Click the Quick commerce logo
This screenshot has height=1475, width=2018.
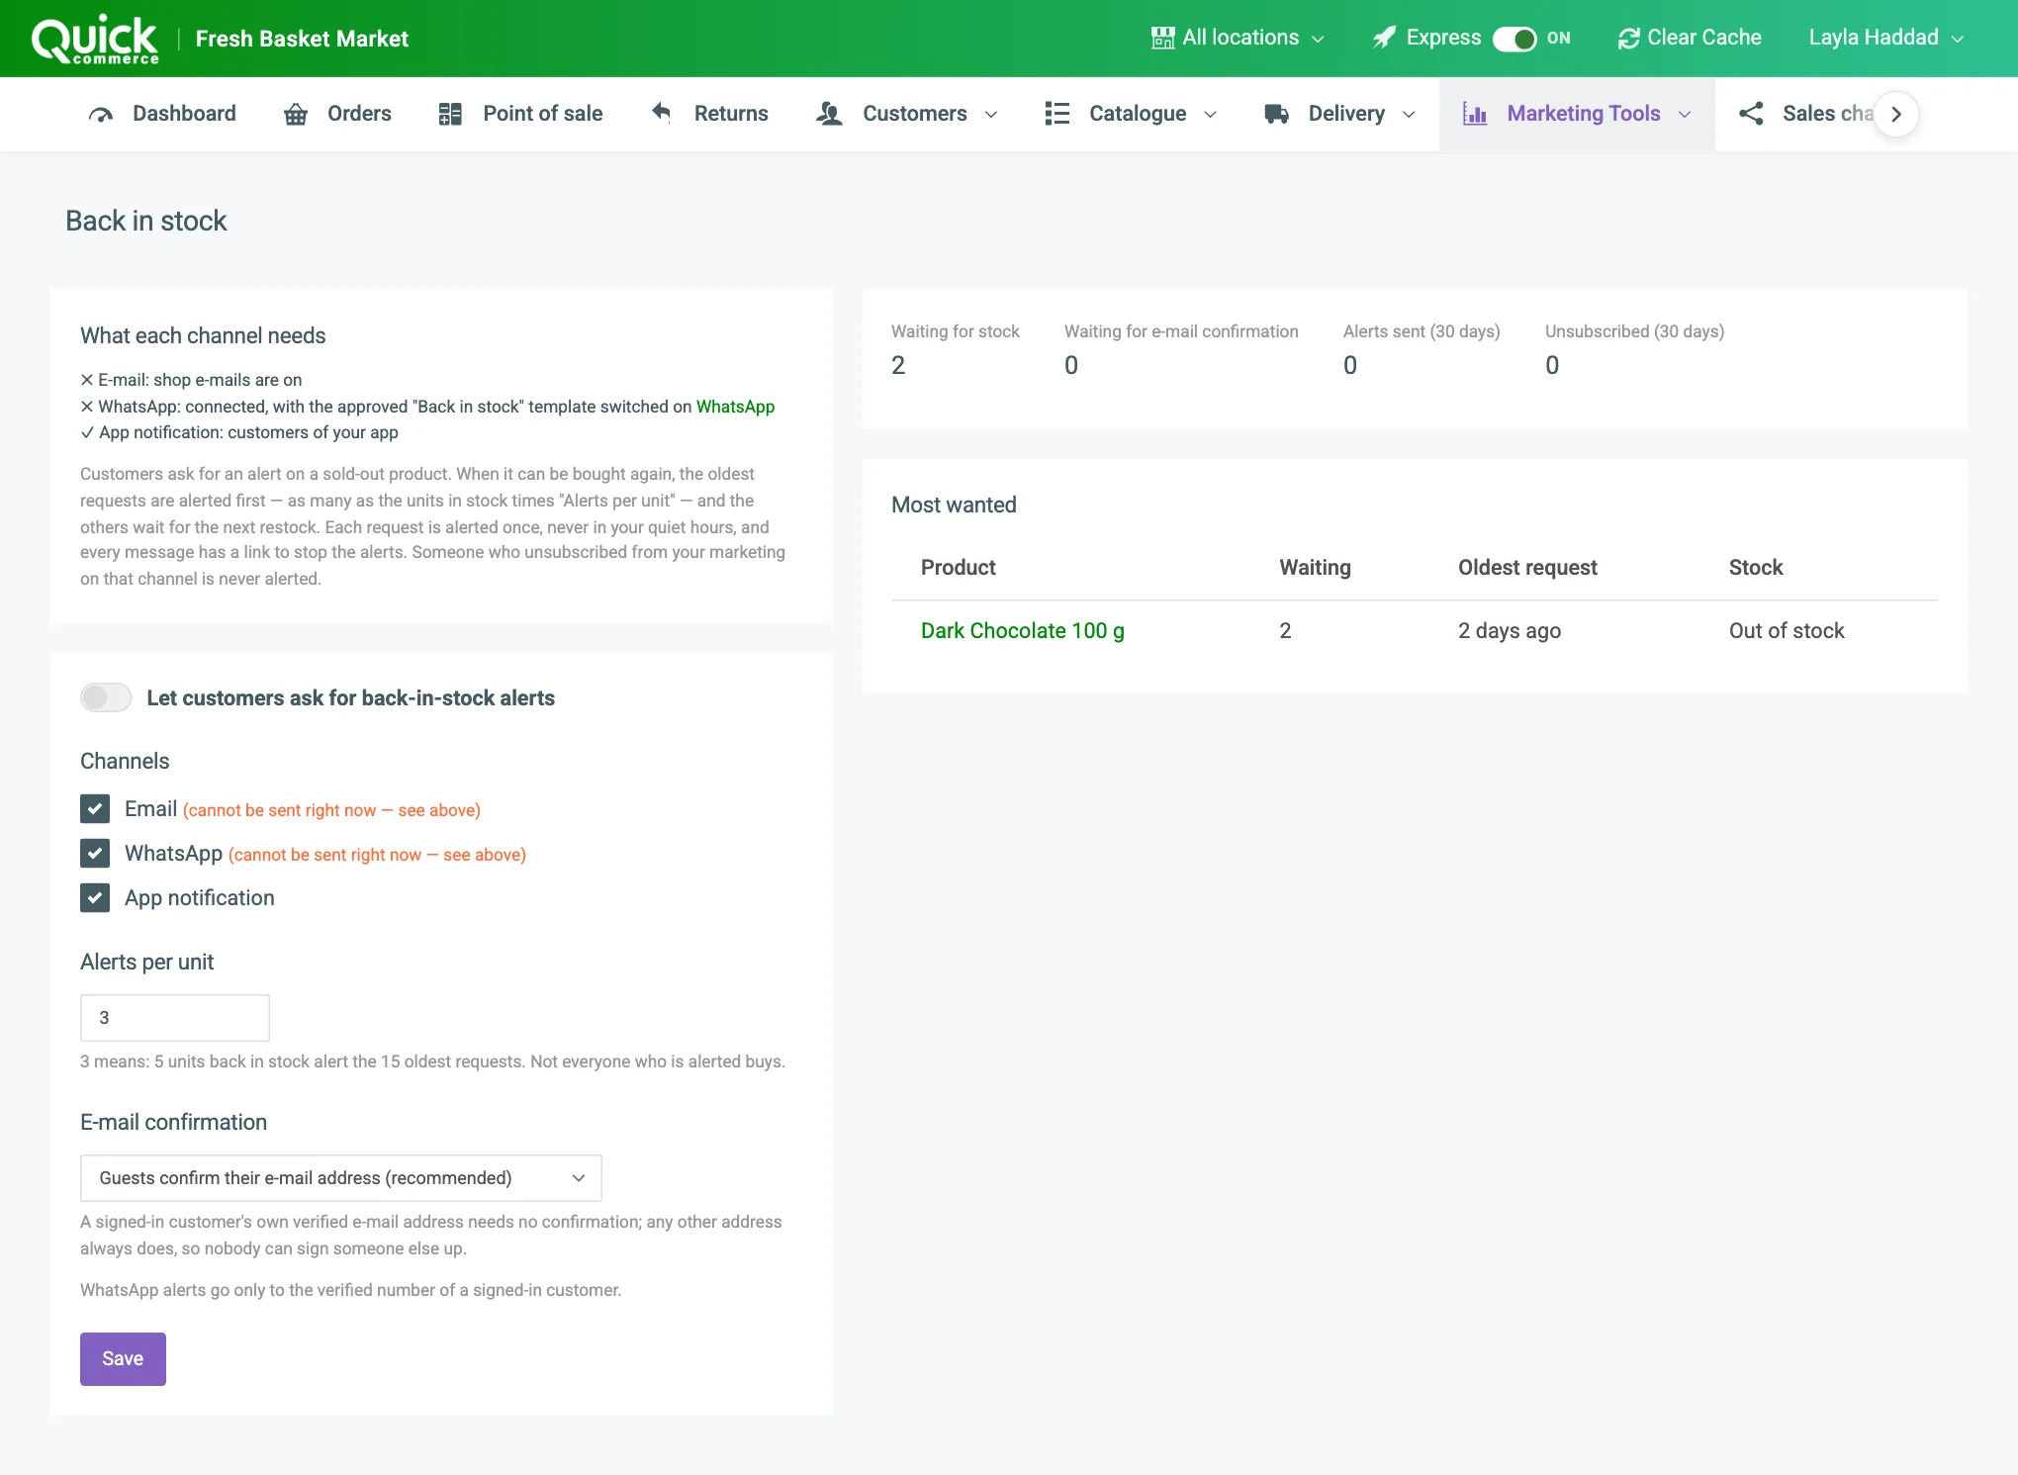point(95,40)
